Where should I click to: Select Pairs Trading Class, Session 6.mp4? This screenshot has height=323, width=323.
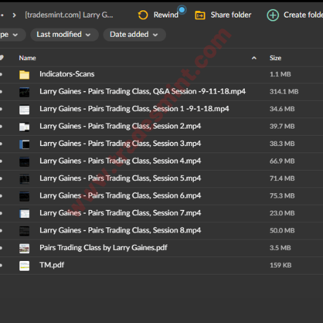pos(120,196)
